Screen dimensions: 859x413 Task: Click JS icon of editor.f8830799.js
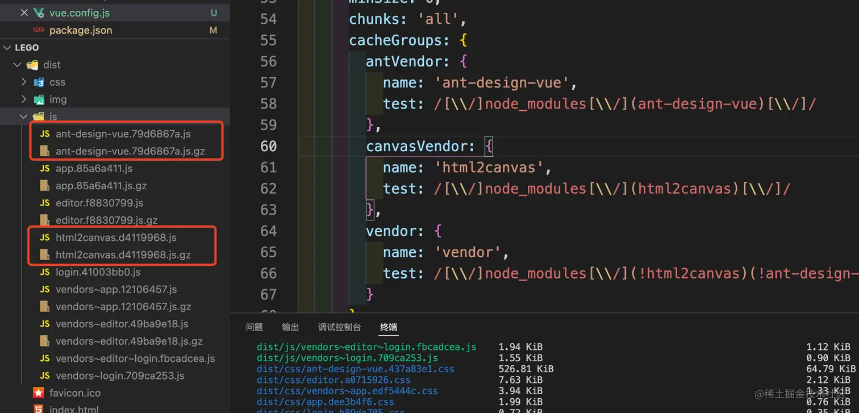[44, 203]
